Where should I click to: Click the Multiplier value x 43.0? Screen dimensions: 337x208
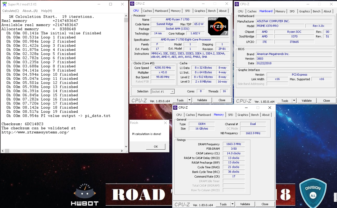(163, 73)
